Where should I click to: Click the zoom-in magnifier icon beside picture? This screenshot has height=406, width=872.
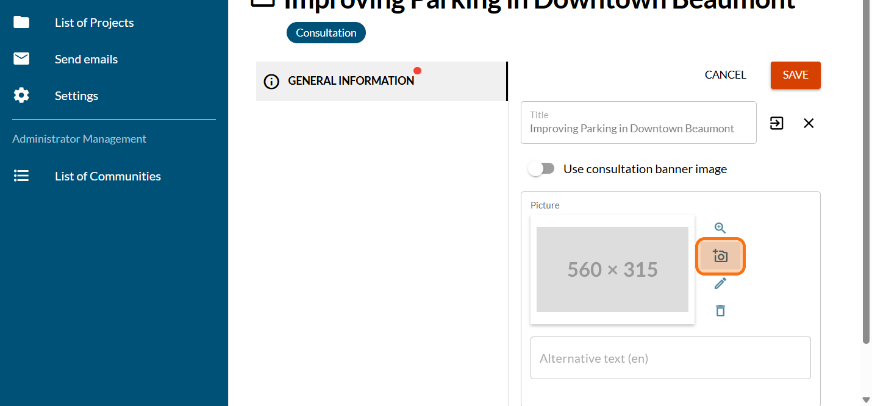point(720,228)
